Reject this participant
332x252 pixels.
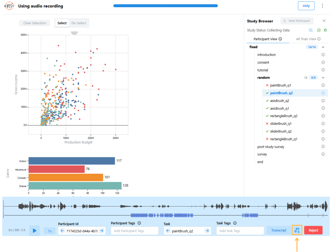pos(313,230)
